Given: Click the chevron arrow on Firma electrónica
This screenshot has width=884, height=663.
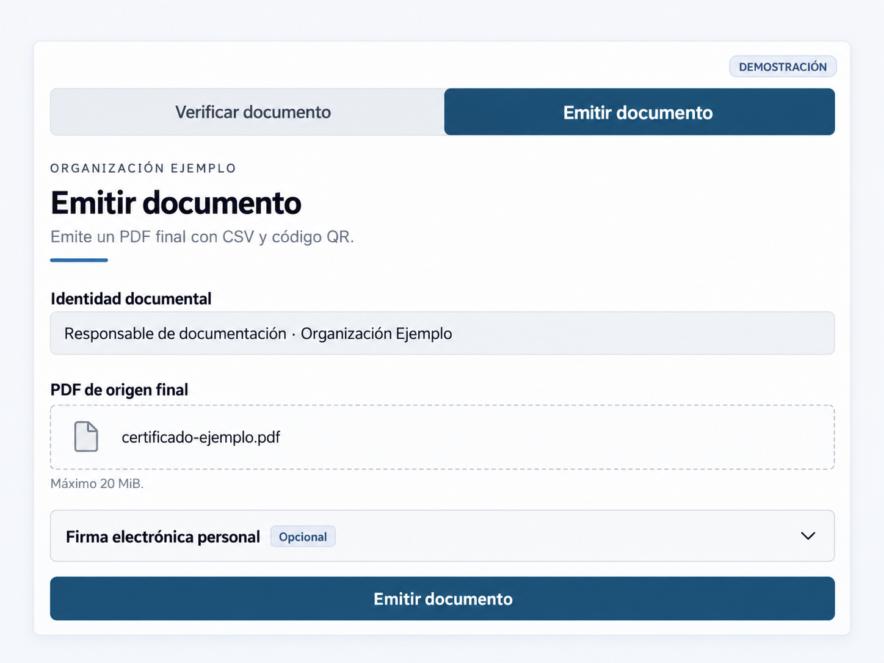Looking at the screenshot, I should point(808,536).
